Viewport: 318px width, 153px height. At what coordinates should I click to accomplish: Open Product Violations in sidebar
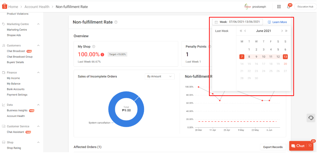click(x=18, y=14)
